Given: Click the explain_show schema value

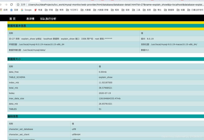Looking at the screenshot, I should [x=106, y=77].
